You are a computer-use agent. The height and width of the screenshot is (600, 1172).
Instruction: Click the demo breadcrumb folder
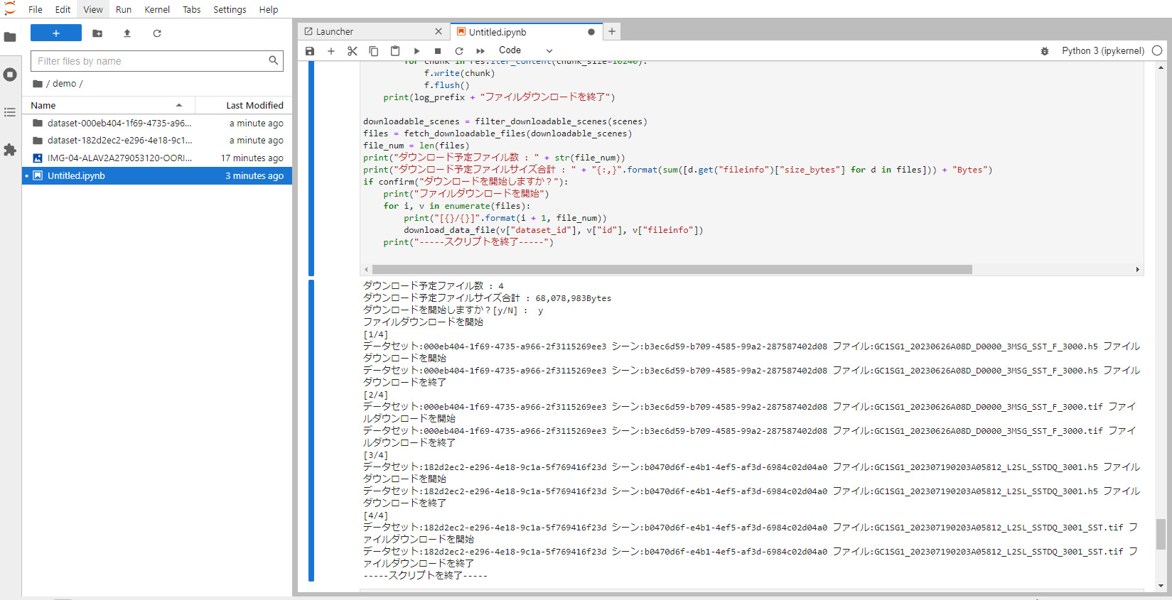point(64,84)
